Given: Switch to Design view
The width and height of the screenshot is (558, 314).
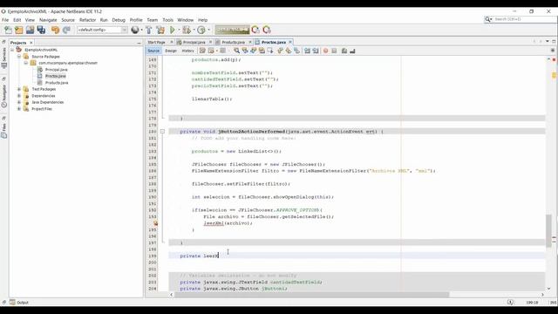Looking at the screenshot, I should (171, 51).
